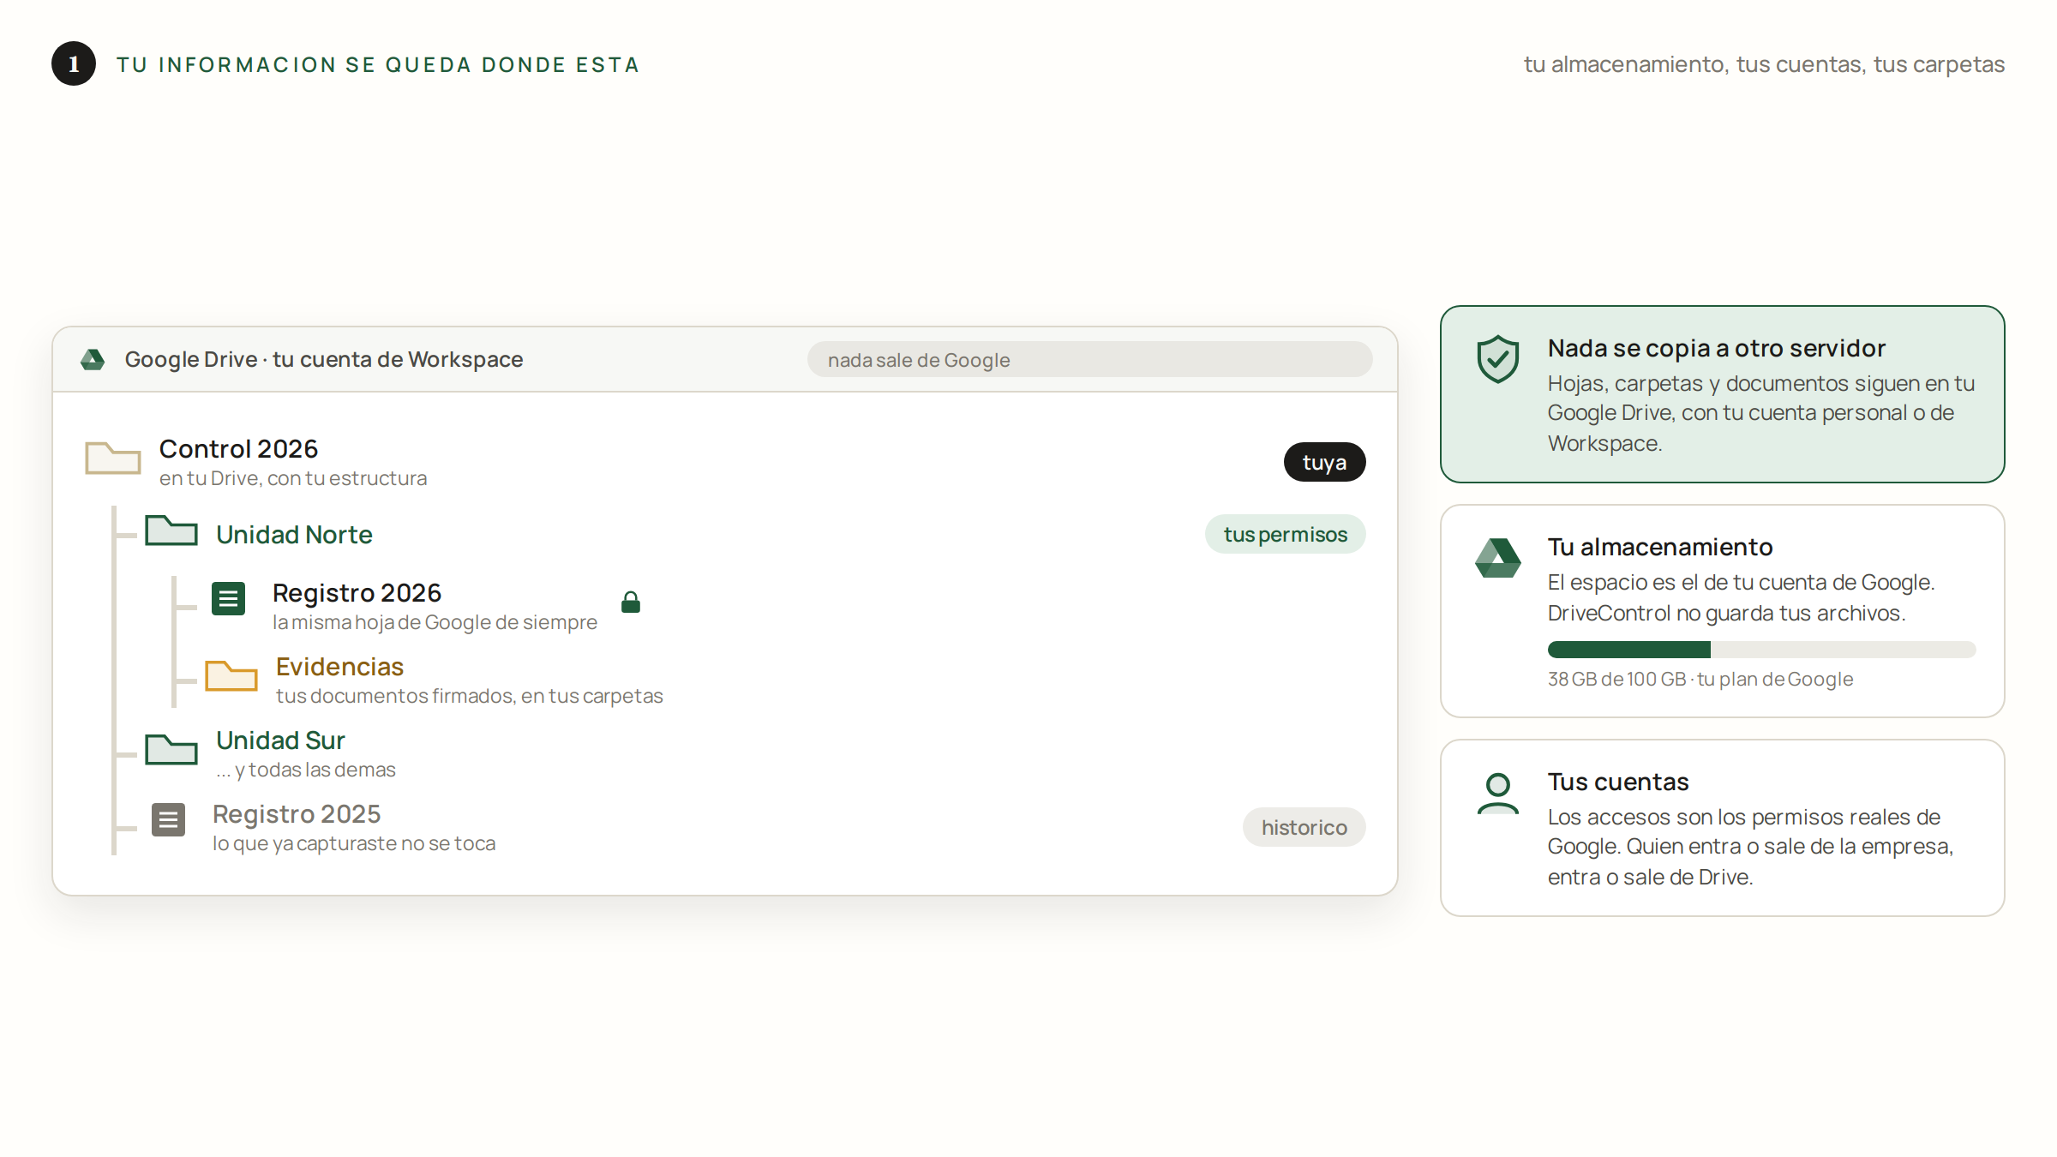Click the Control 2026 folder icon
This screenshot has height=1157, width=2057.
click(113, 458)
